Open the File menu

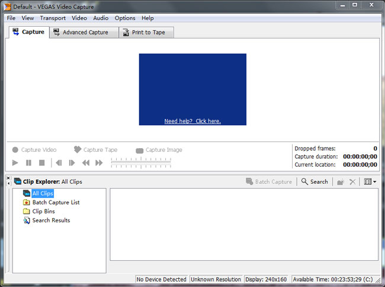coord(11,18)
